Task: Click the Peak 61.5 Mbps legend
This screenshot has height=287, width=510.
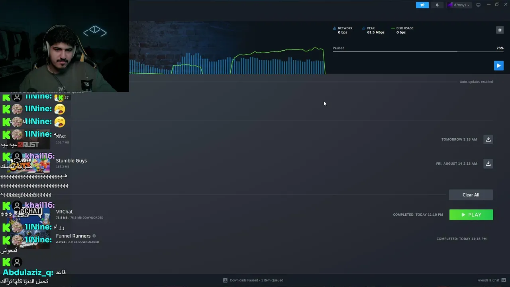Action: [373, 30]
